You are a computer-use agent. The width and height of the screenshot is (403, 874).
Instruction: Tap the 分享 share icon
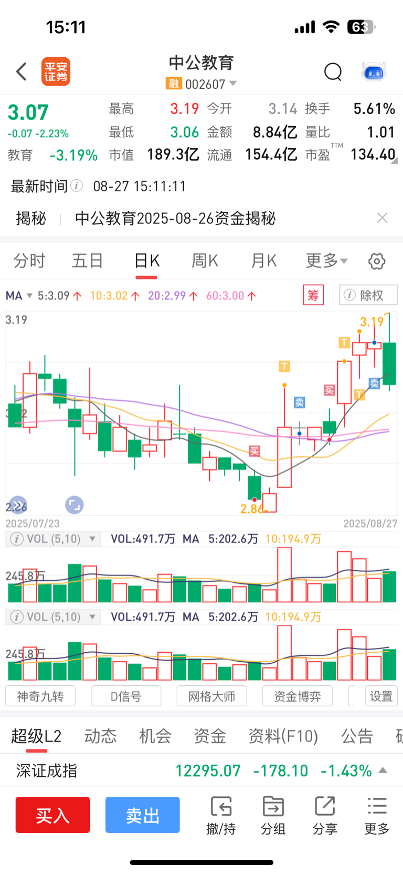point(325,816)
